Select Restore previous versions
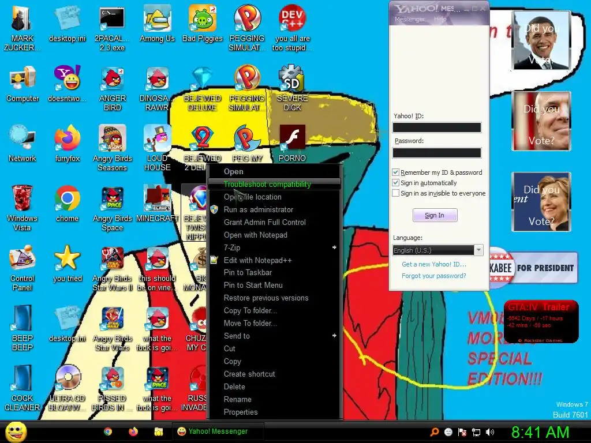Image resolution: width=591 pixels, height=443 pixels. 275,298
